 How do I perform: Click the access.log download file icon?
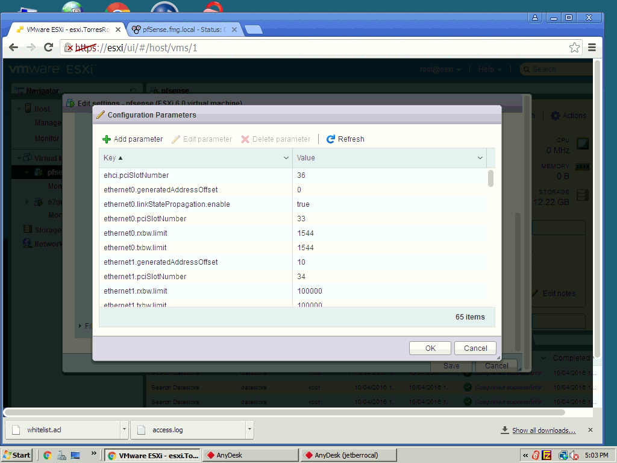tap(142, 430)
